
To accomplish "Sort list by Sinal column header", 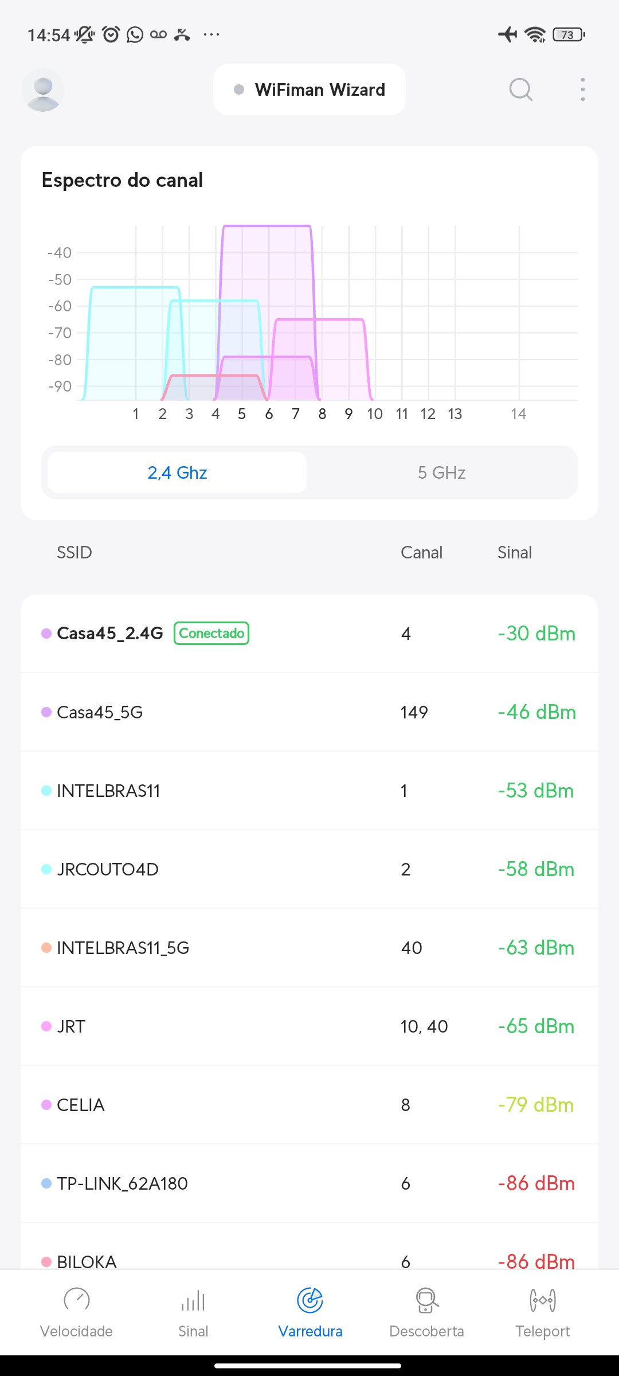I will [x=514, y=552].
